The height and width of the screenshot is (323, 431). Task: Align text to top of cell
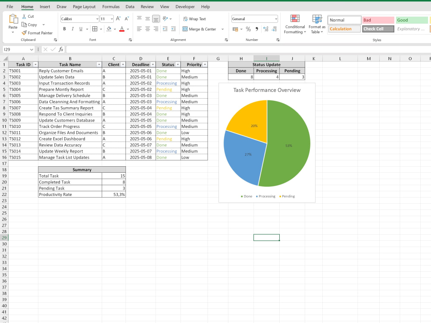click(x=139, y=19)
